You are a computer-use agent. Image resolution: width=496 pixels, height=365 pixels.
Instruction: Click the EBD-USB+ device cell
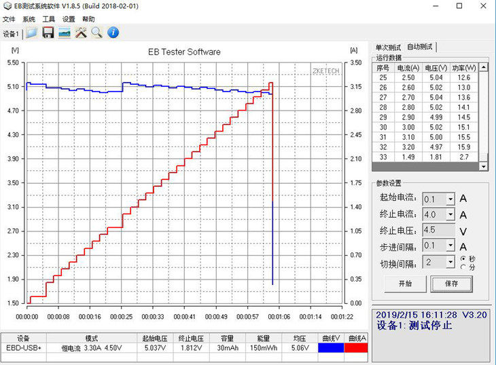24,347
